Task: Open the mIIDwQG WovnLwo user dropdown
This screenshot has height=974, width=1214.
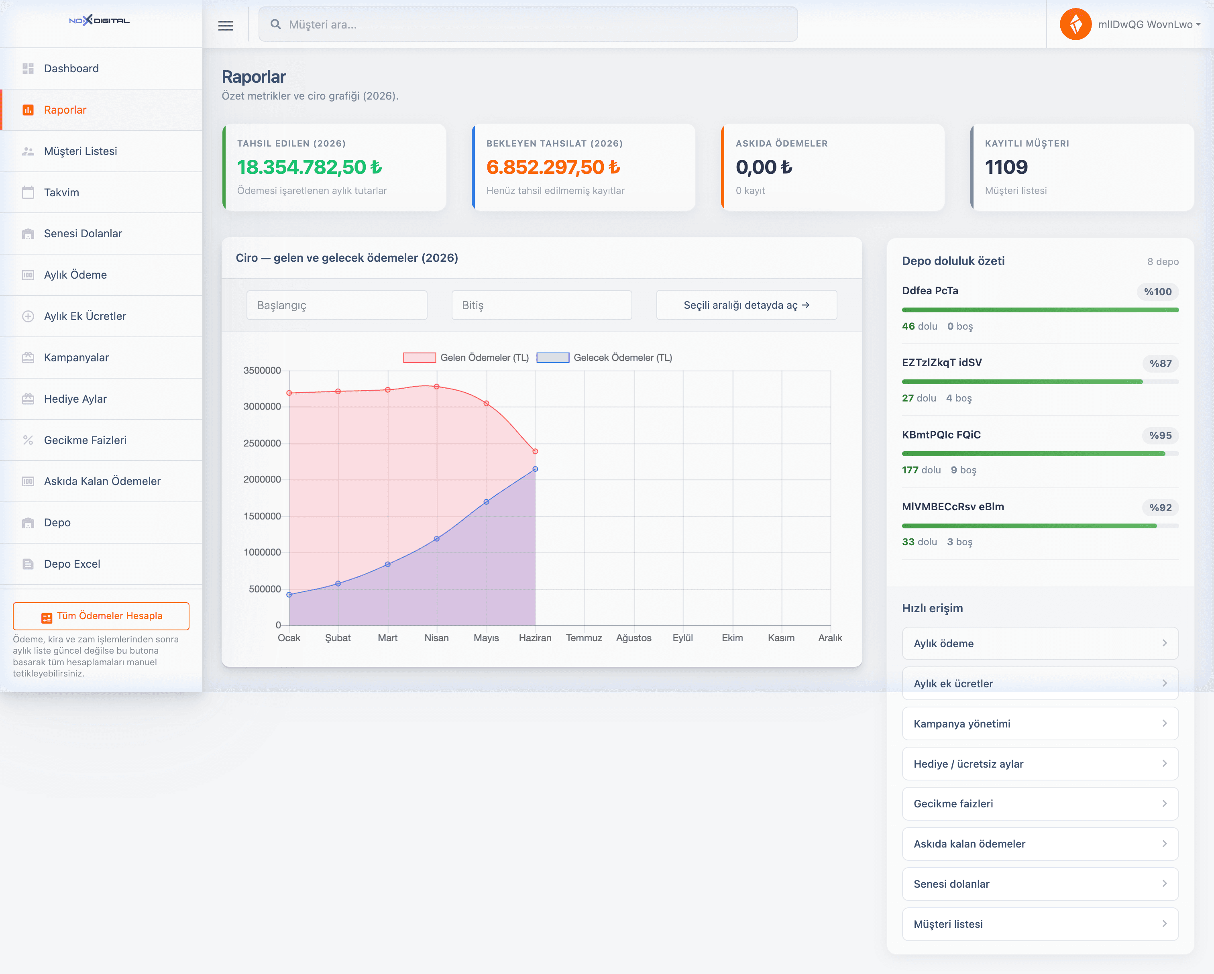Action: [1149, 24]
